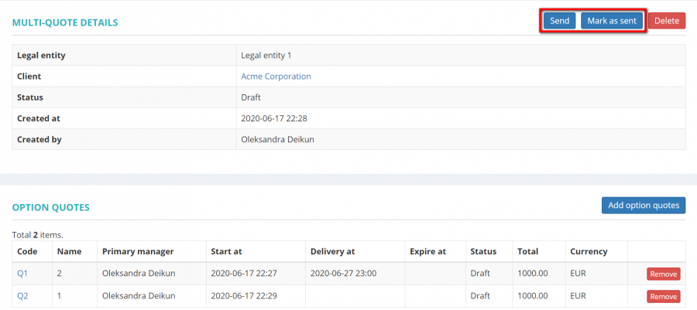This screenshot has height=310, width=697.
Task: Delete the multi-quote
Action: (x=666, y=21)
